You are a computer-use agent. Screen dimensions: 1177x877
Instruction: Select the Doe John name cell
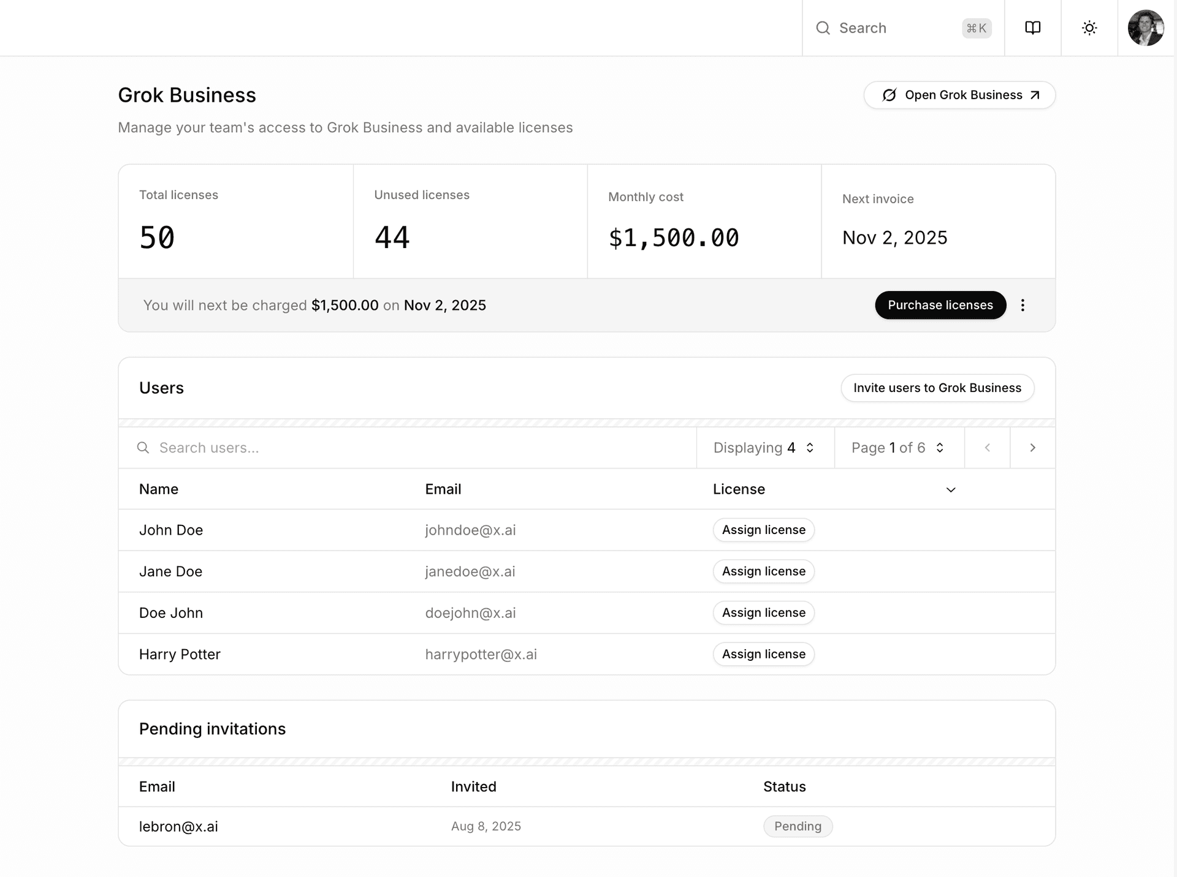tap(171, 612)
